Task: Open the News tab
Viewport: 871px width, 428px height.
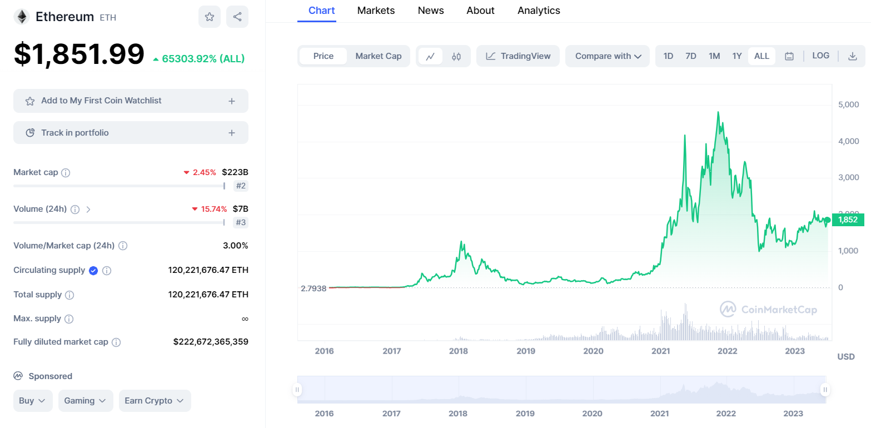Action: tap(431, 11)
